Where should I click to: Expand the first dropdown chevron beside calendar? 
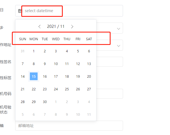click(119, 28)
